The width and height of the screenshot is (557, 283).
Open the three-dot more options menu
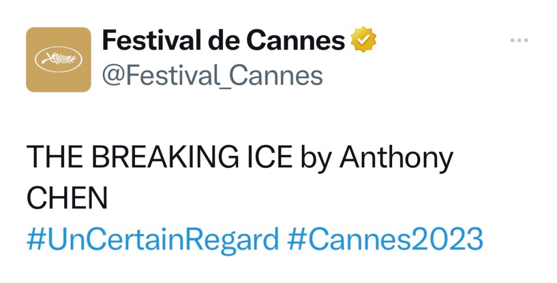point(518,41)
